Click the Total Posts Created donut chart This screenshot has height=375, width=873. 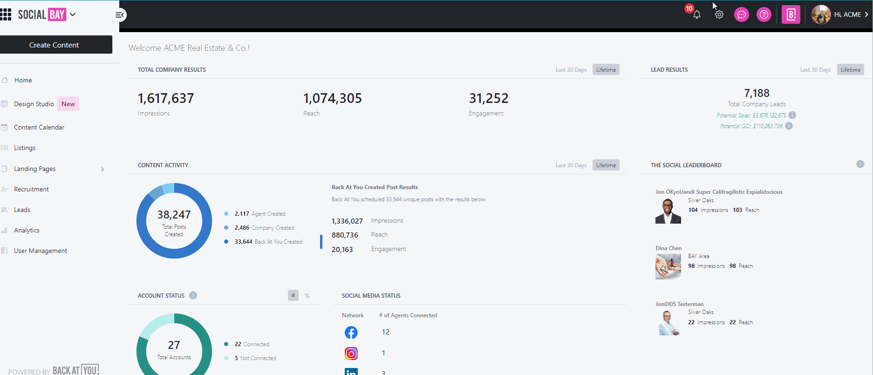coord(174,221)
